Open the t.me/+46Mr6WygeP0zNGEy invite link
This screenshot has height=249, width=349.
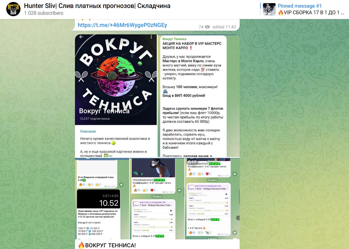pyautogui.click(x=122, y=25)
